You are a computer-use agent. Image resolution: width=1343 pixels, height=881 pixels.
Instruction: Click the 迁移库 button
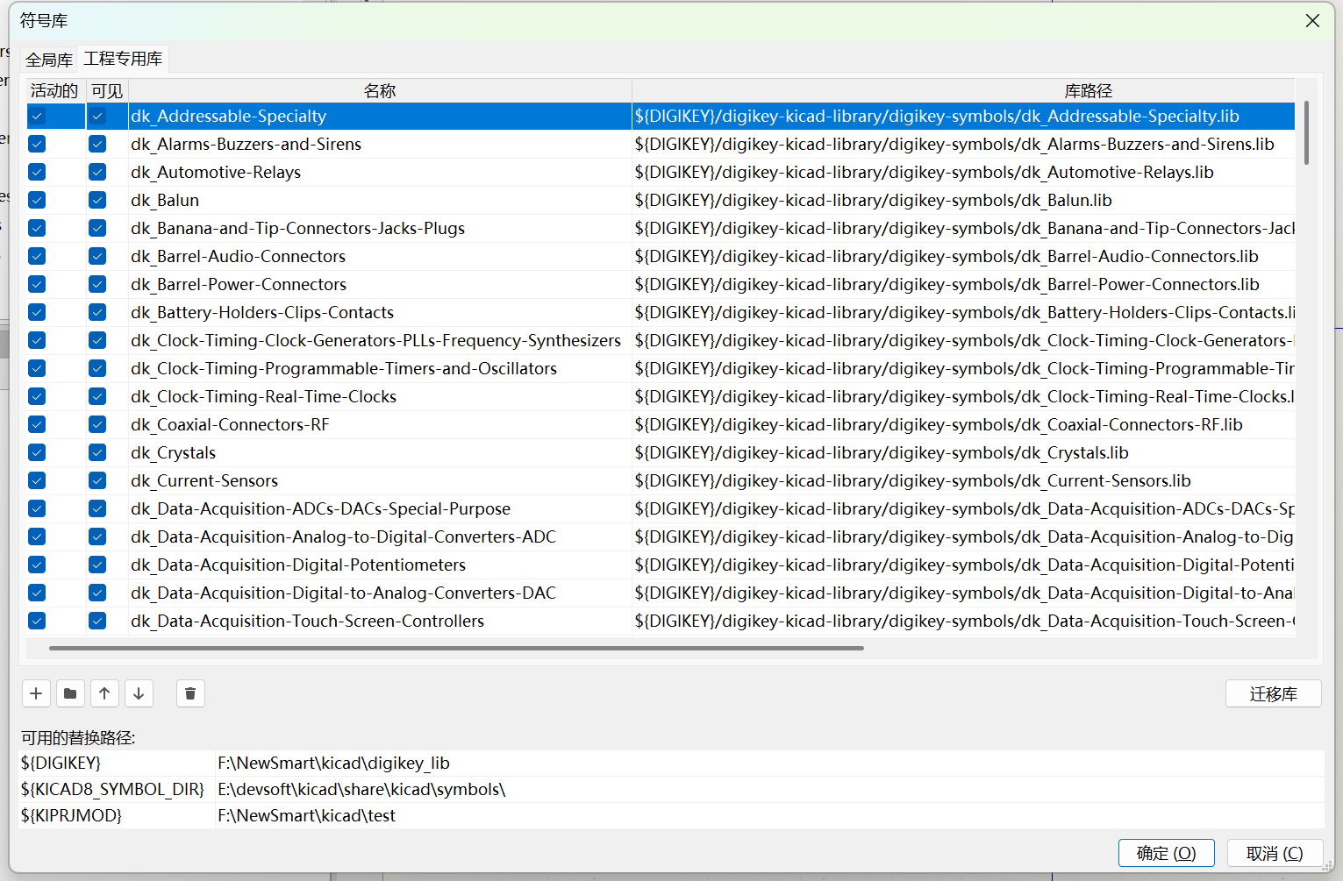1273,693
